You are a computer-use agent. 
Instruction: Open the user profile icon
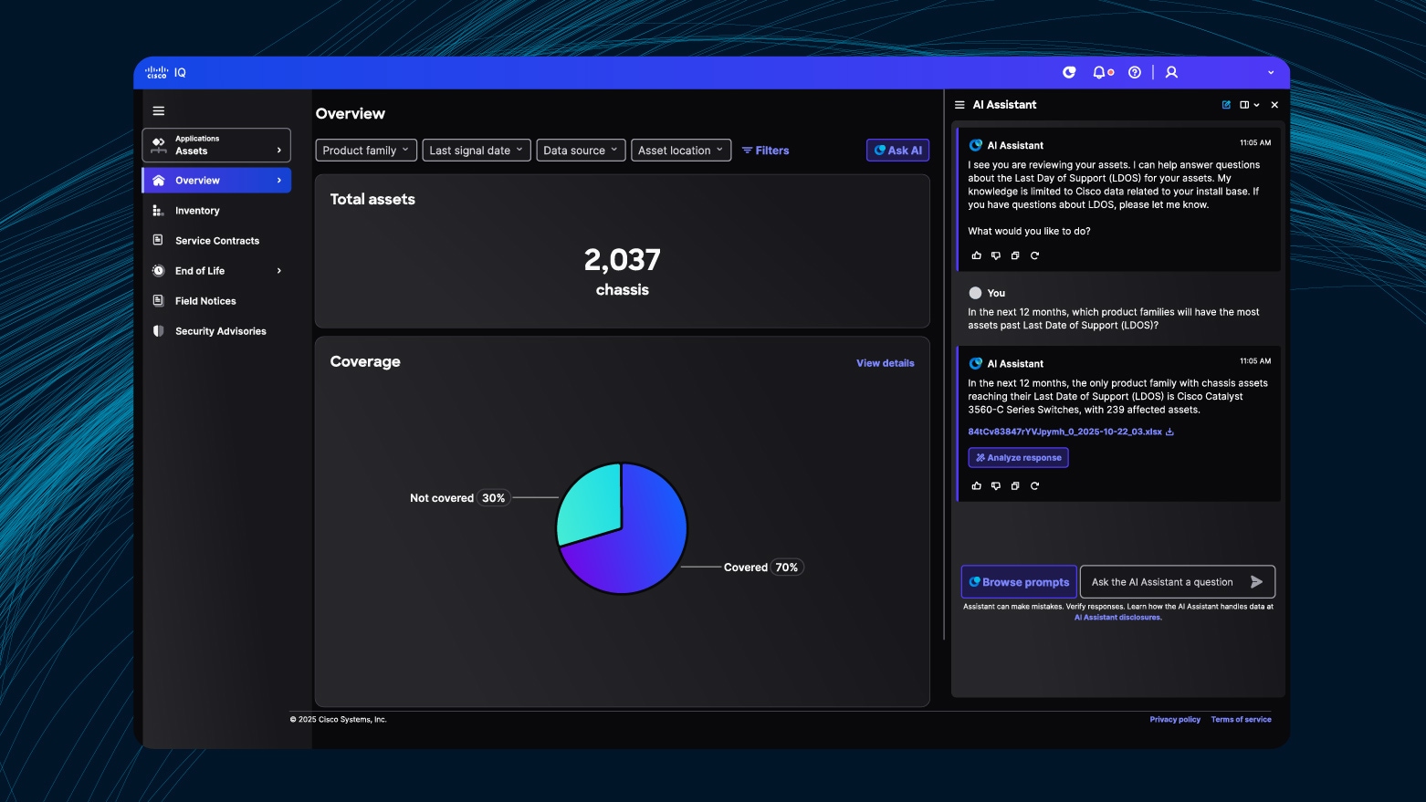coord(1171,72)
